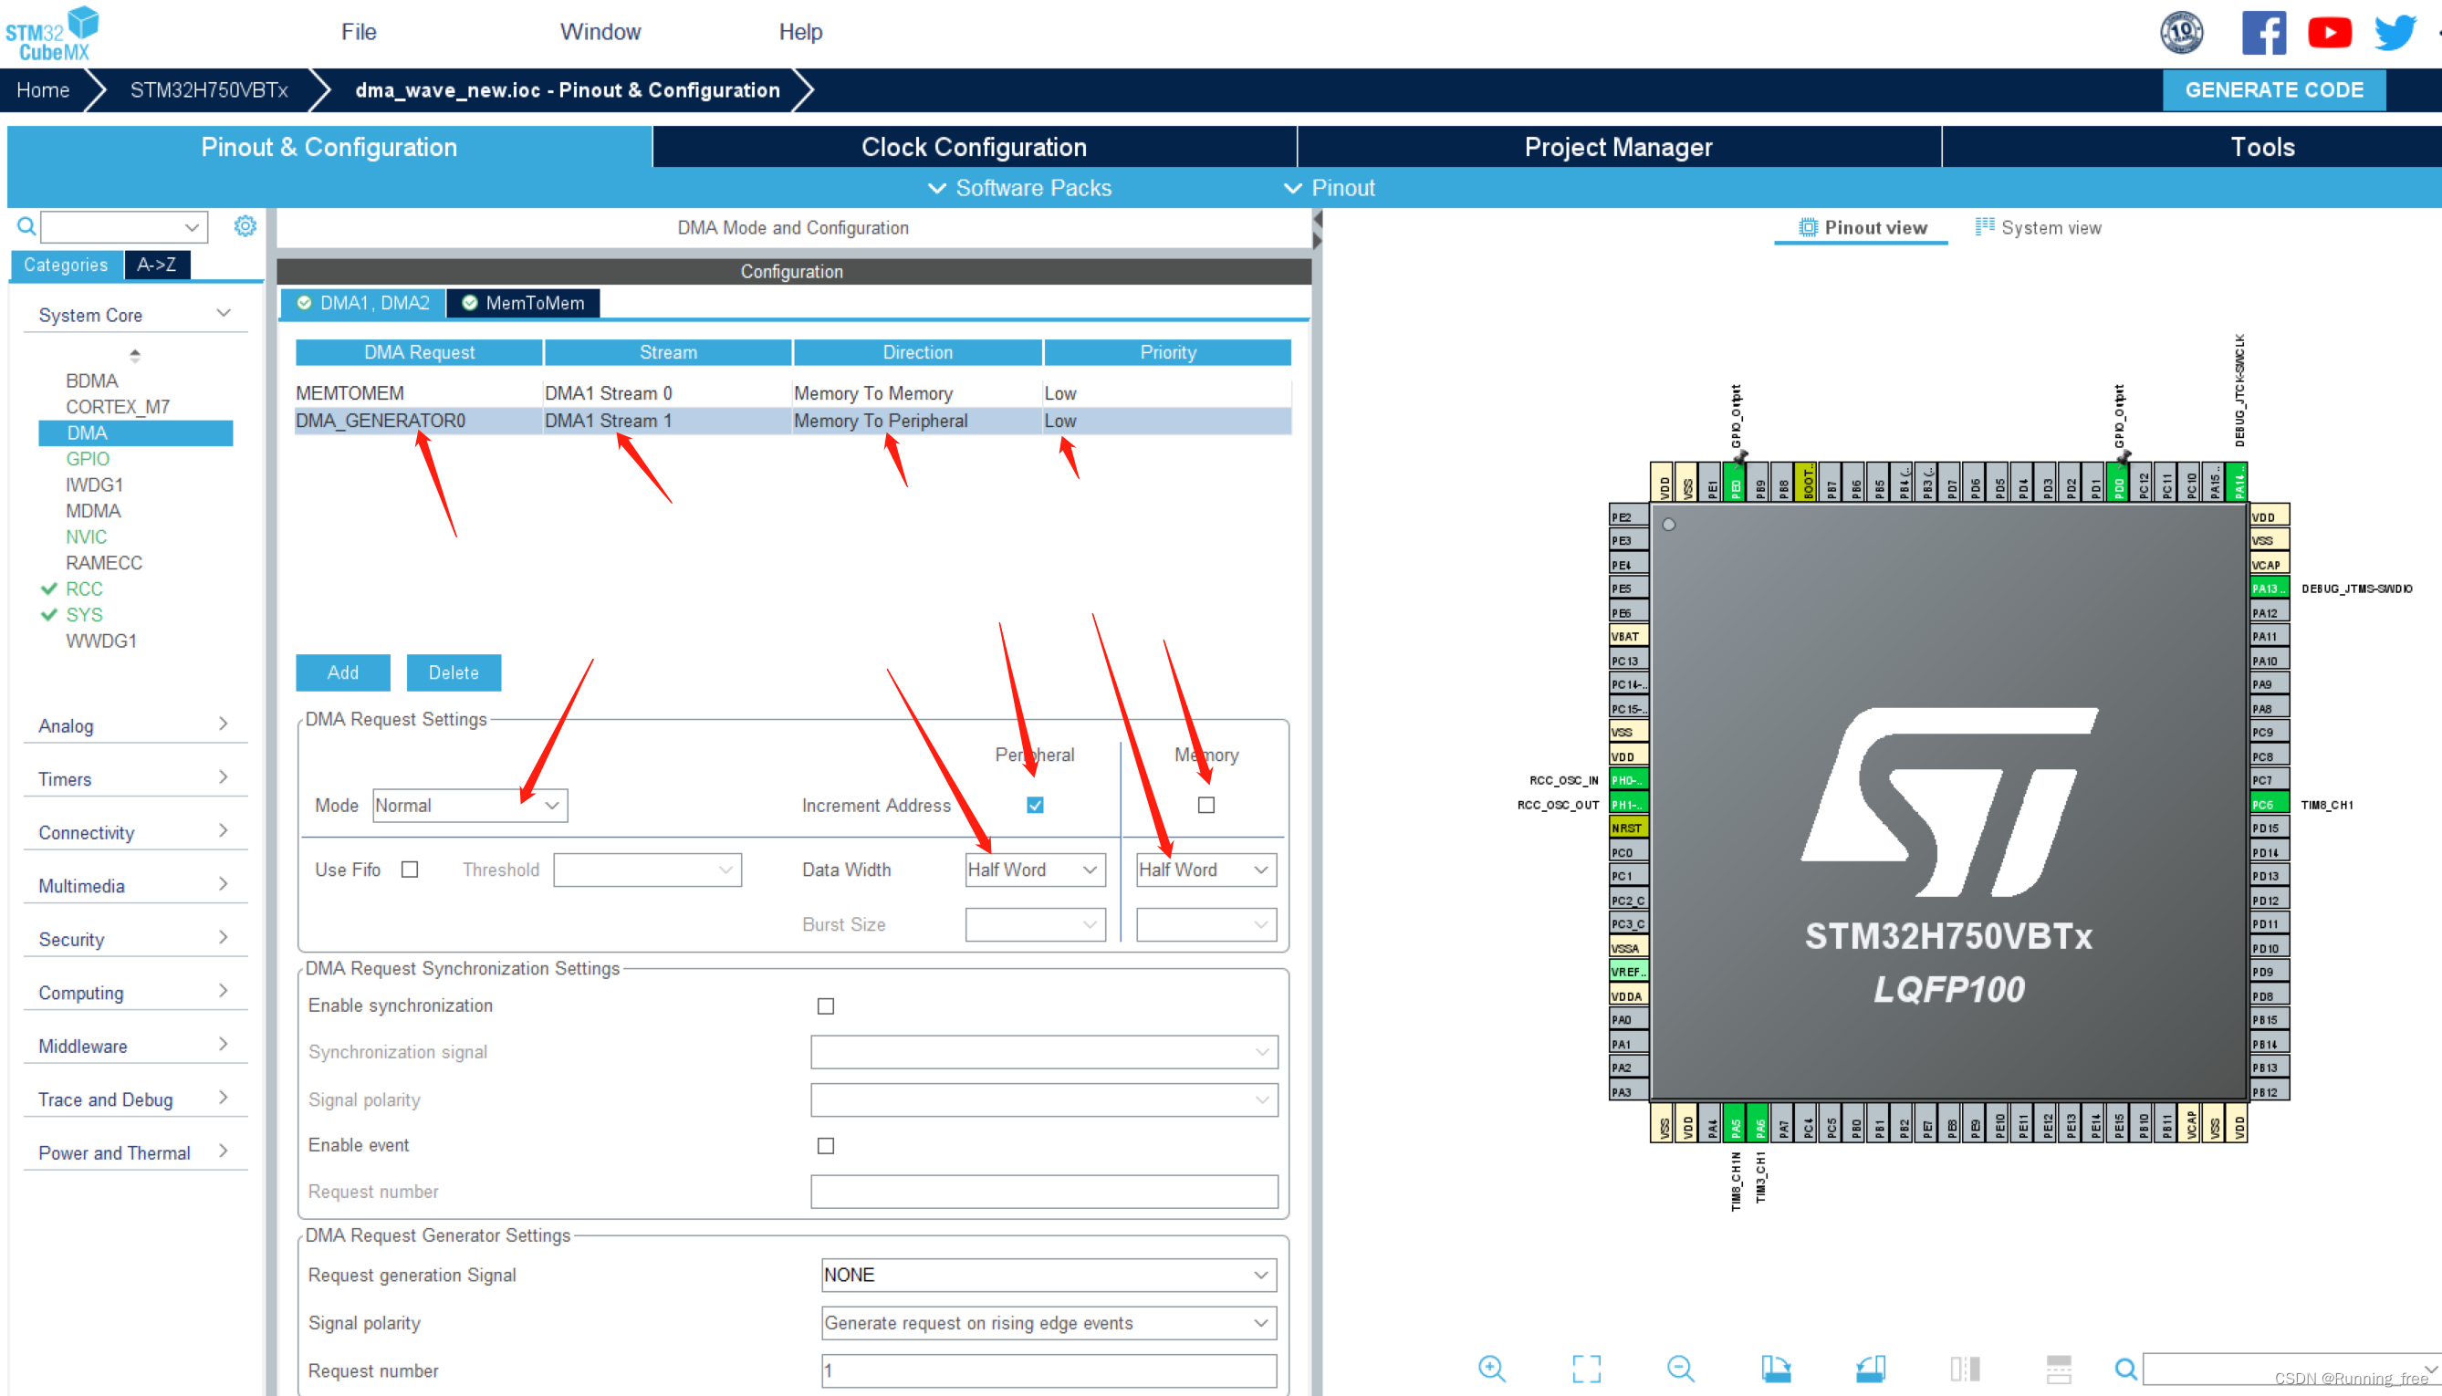
Task: Switch category list to A->Z
Action: [x=156, y=265]
